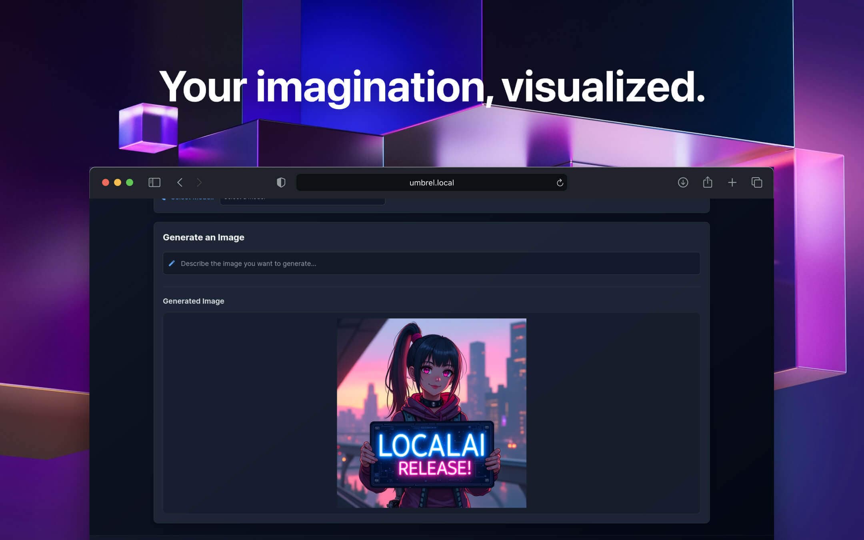Open the privacy shield report
The image size is (864, 540).
click(x=281, y=182)
